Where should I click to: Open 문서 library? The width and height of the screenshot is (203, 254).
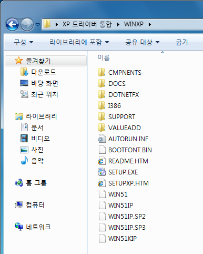pos(37,128)
